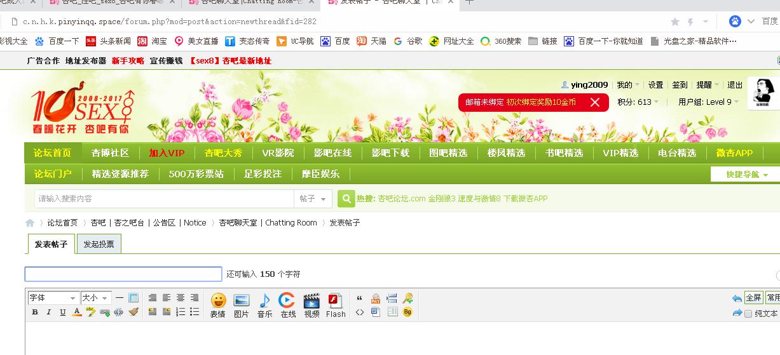The width and height of the screenshot is (780, 355).
Task: Click the 在线 online video icon
Action: coord(288,305)
